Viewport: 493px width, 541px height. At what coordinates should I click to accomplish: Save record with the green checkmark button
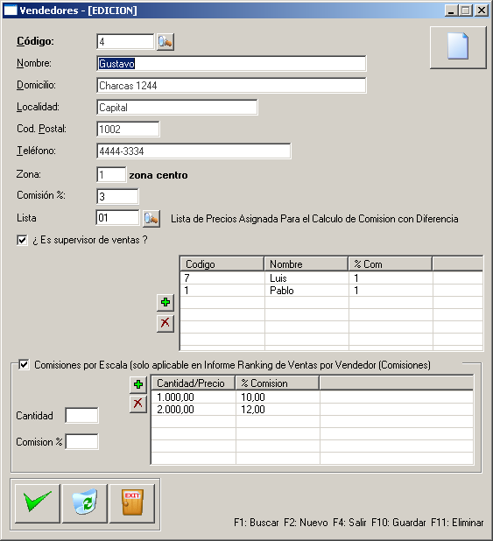coord(38,503)
